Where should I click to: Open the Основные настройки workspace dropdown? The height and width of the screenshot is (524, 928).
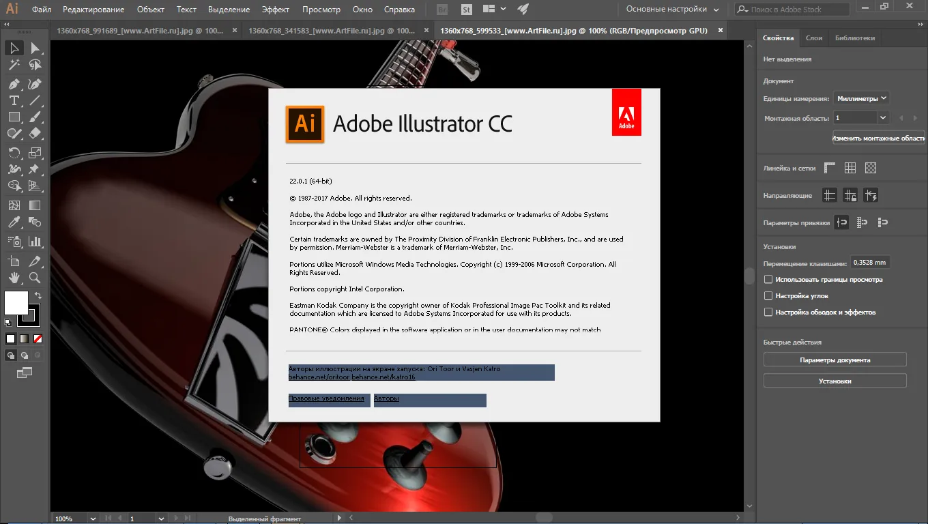(673, 10)
